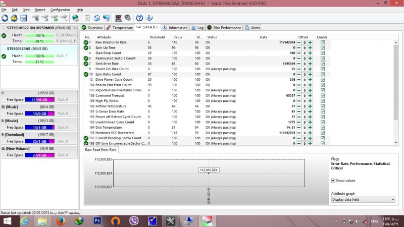The width and height of the screenshot is (404, 227).
Task: Click F: [Download] free space bar
Action: pyautogui.click(x=40, y=141)
